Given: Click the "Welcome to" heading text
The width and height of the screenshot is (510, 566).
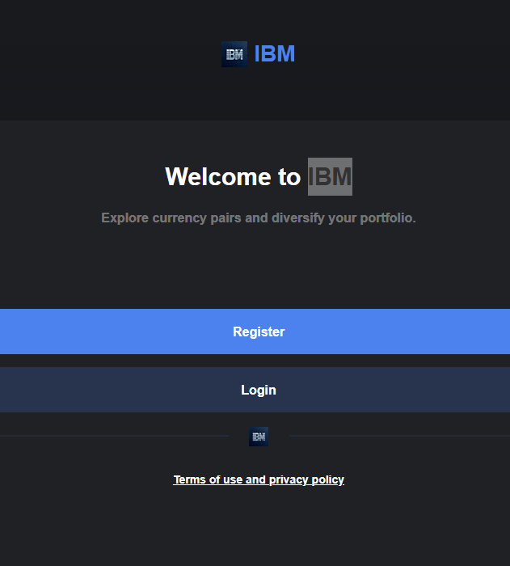Looking at the screenshot, I should click(233, 176).
